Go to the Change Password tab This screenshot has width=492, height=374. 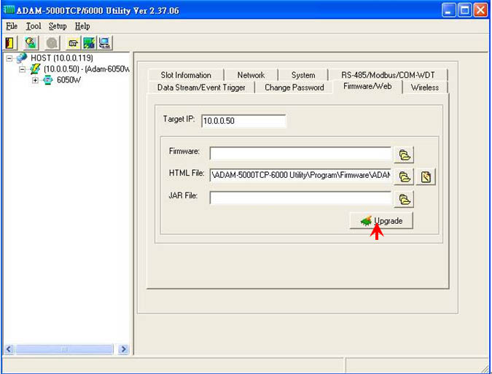click(x=294, y=87)
